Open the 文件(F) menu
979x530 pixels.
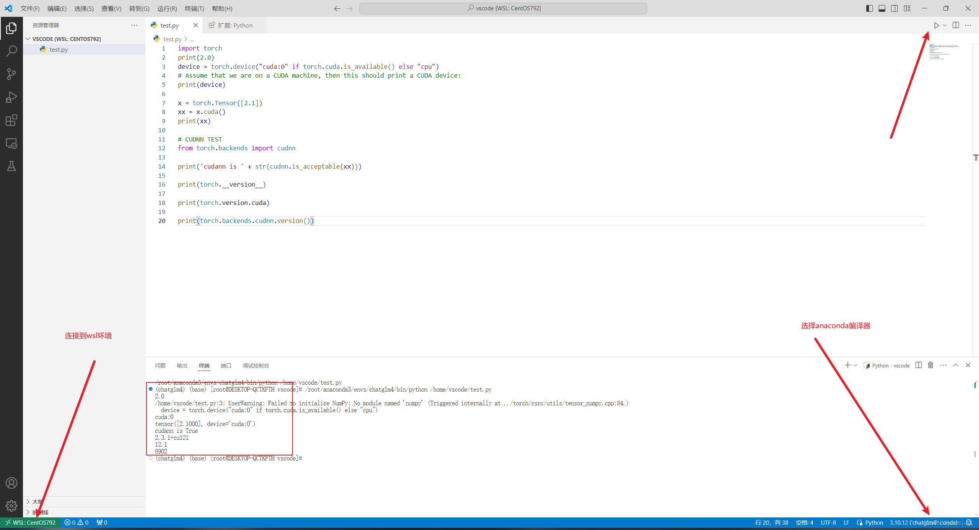[x=30, y=8]
